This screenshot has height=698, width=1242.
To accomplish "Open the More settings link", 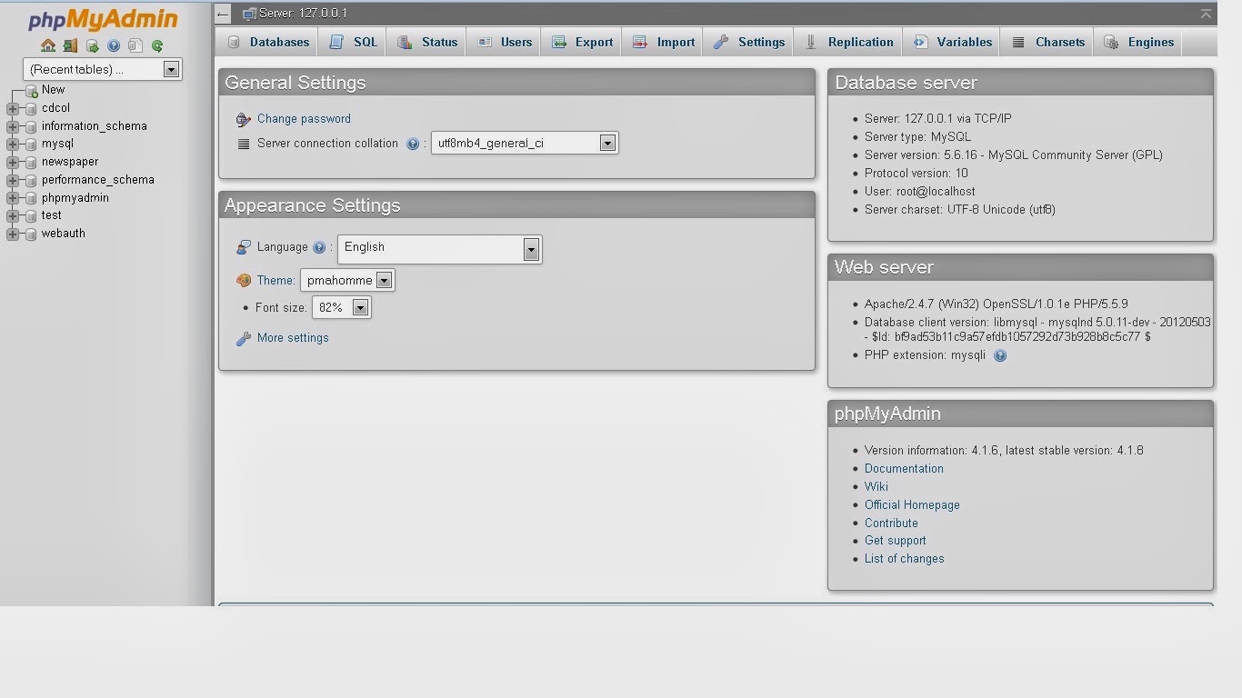I will 293,338.
